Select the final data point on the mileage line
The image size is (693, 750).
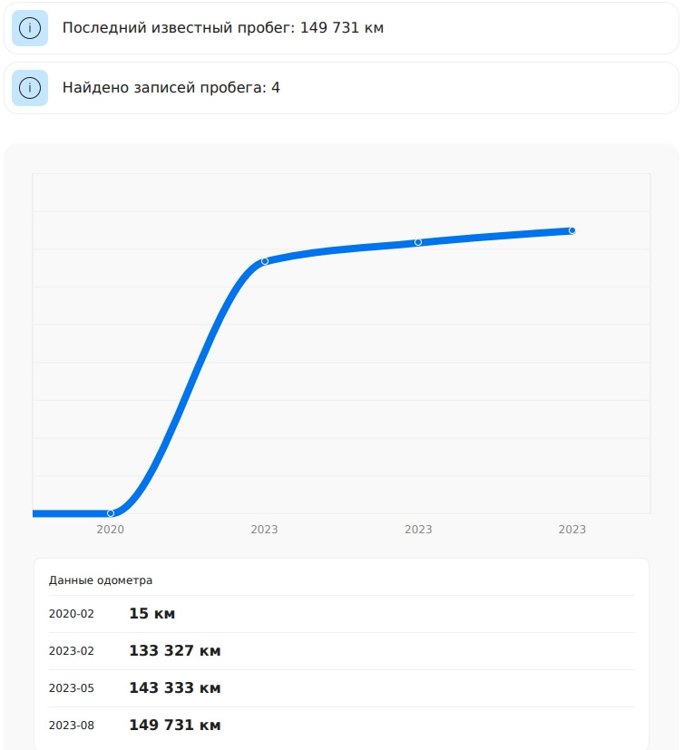(572, 230)
